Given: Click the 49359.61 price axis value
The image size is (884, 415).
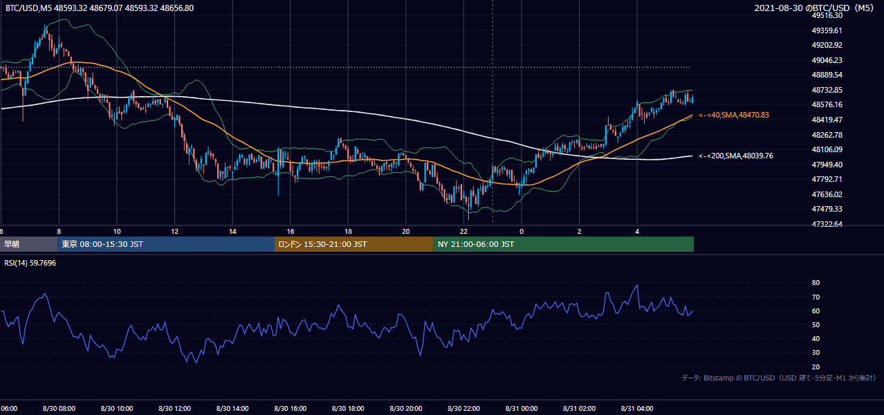Looking at the screenshot, I should click(x=827, y=30).
